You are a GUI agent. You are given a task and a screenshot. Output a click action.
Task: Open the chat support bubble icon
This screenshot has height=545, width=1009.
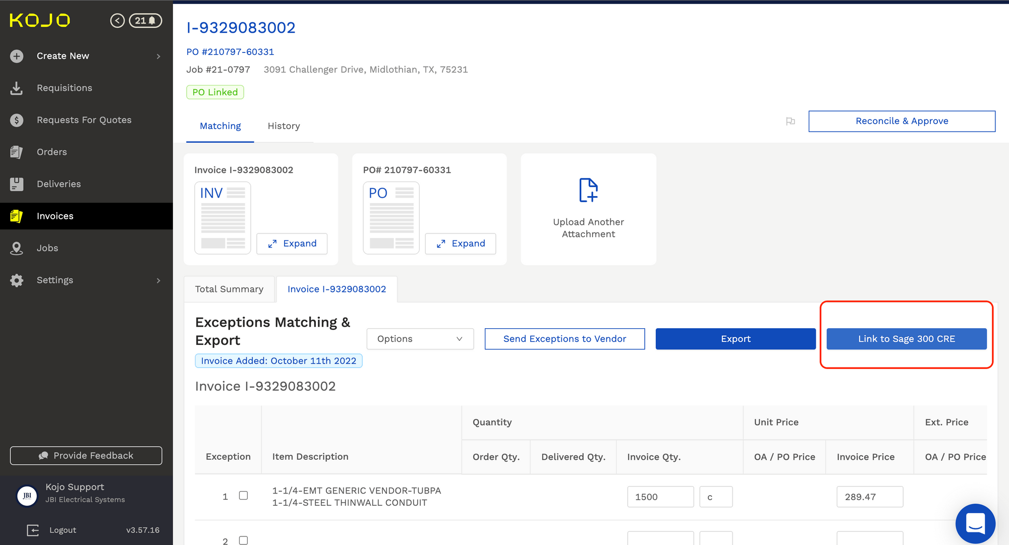[975, 523]
